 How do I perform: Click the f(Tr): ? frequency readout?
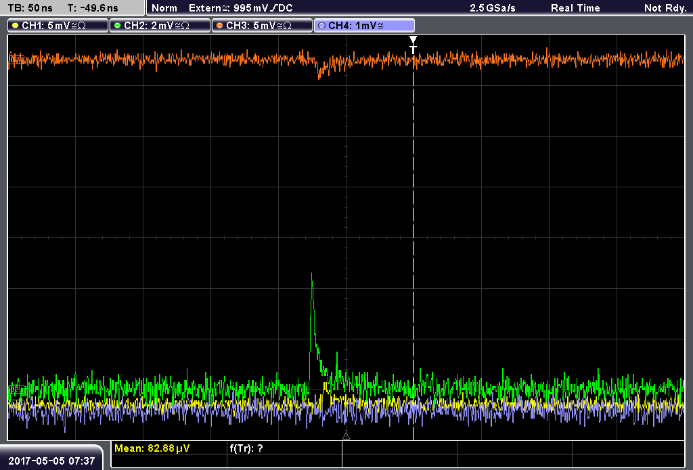[x=246, y=448]
